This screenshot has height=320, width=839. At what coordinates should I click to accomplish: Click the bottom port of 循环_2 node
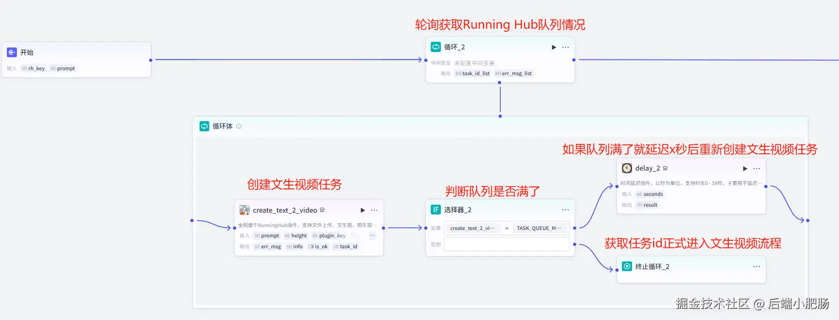coord(500,83)
